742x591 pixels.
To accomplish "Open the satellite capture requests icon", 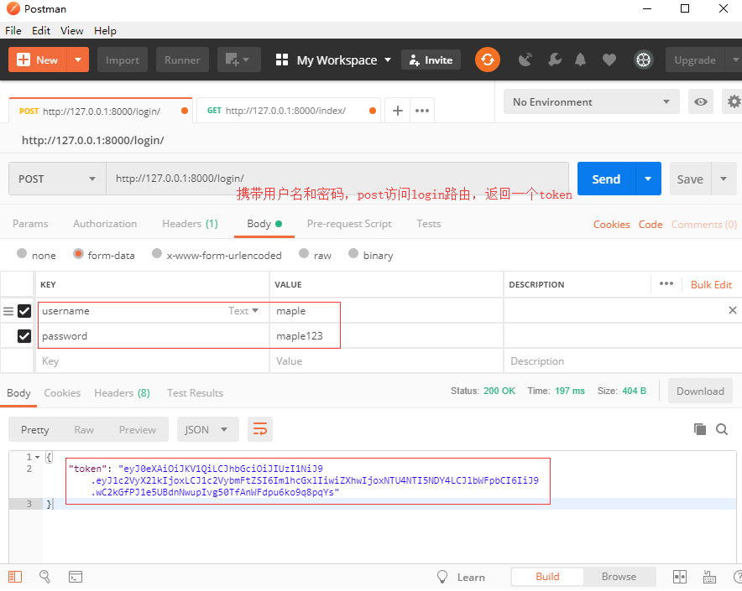I will (x=525, y=60).
